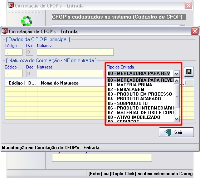Image resolution: width=200 pixels, height=178 pixels.
Task: Choose 03 - PRODUTO EM PROCESSO
Action: [141, 94]
